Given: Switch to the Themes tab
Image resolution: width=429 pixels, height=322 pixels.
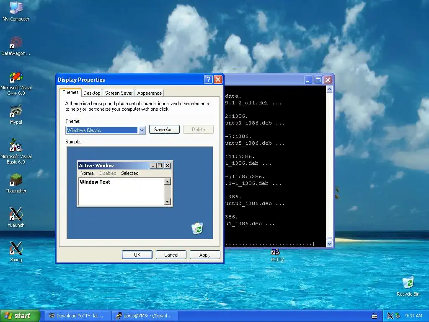Looking at the screenshot, I should [x=70, y=92].
